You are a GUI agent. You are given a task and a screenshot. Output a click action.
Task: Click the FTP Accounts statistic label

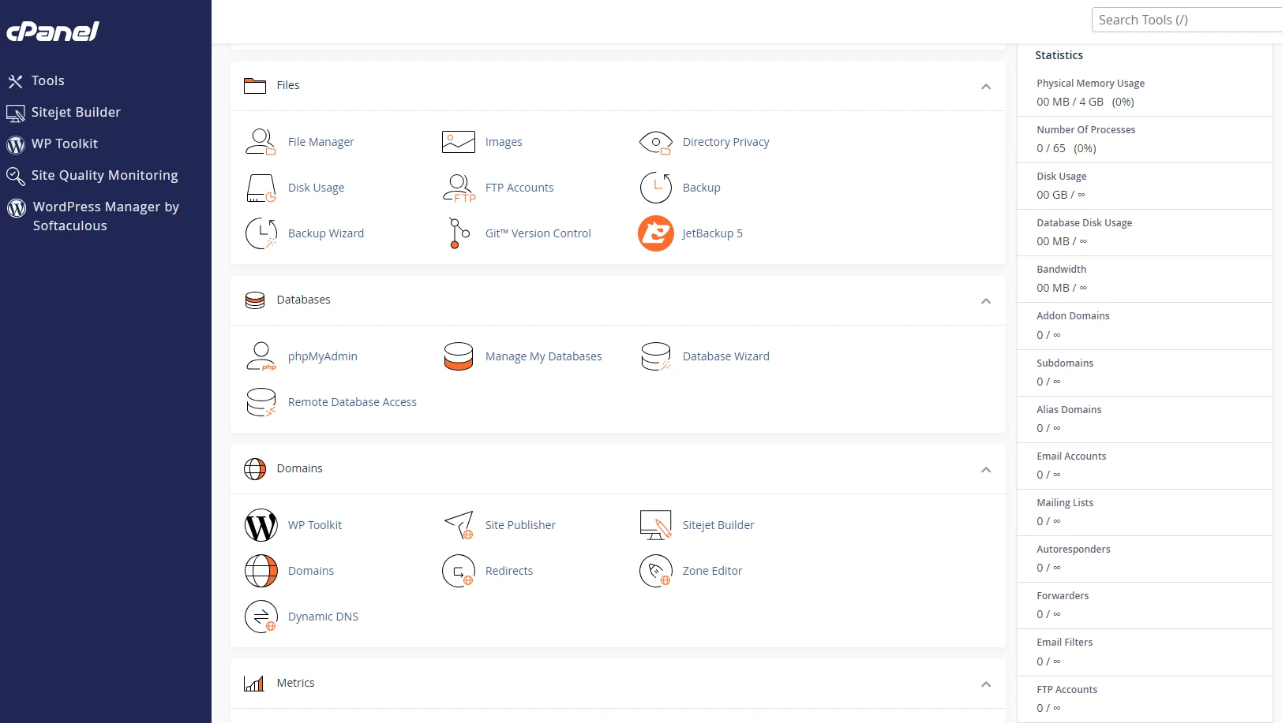tap(1066, 690)
